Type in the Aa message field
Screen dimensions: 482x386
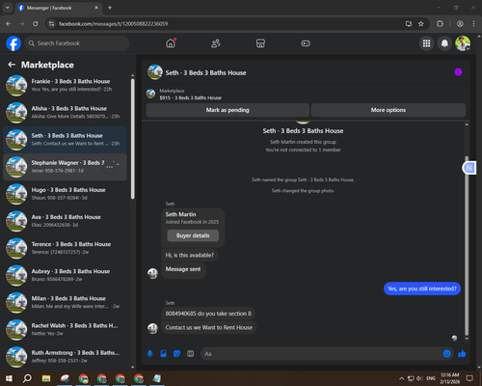click(321, 354)
